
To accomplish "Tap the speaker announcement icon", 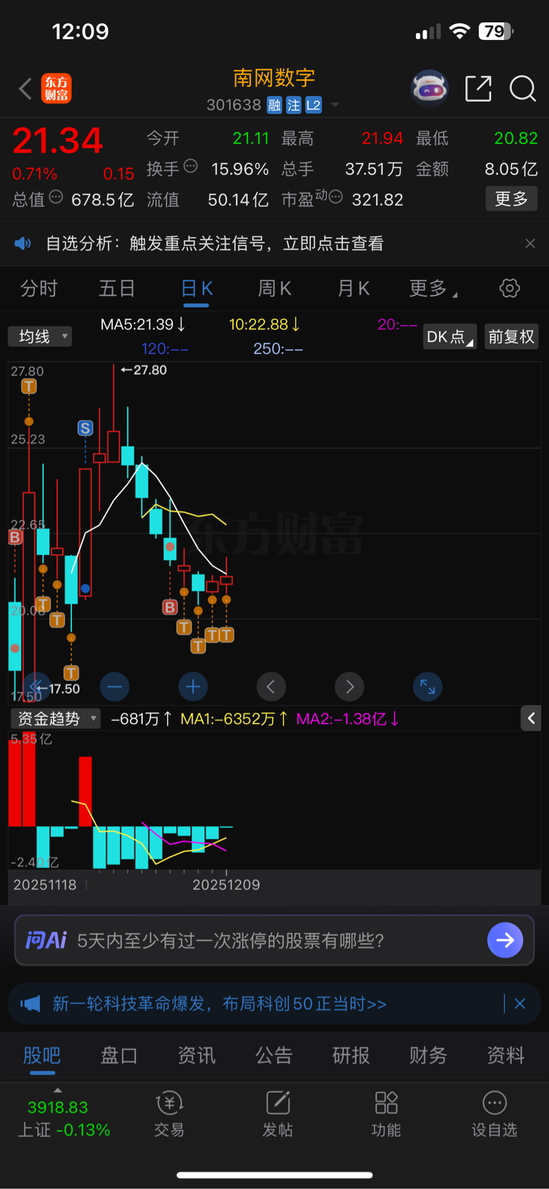I will 23,243.
